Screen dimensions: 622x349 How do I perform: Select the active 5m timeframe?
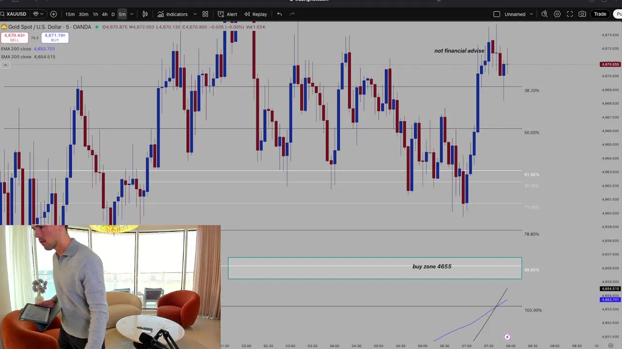pos(122,14)
